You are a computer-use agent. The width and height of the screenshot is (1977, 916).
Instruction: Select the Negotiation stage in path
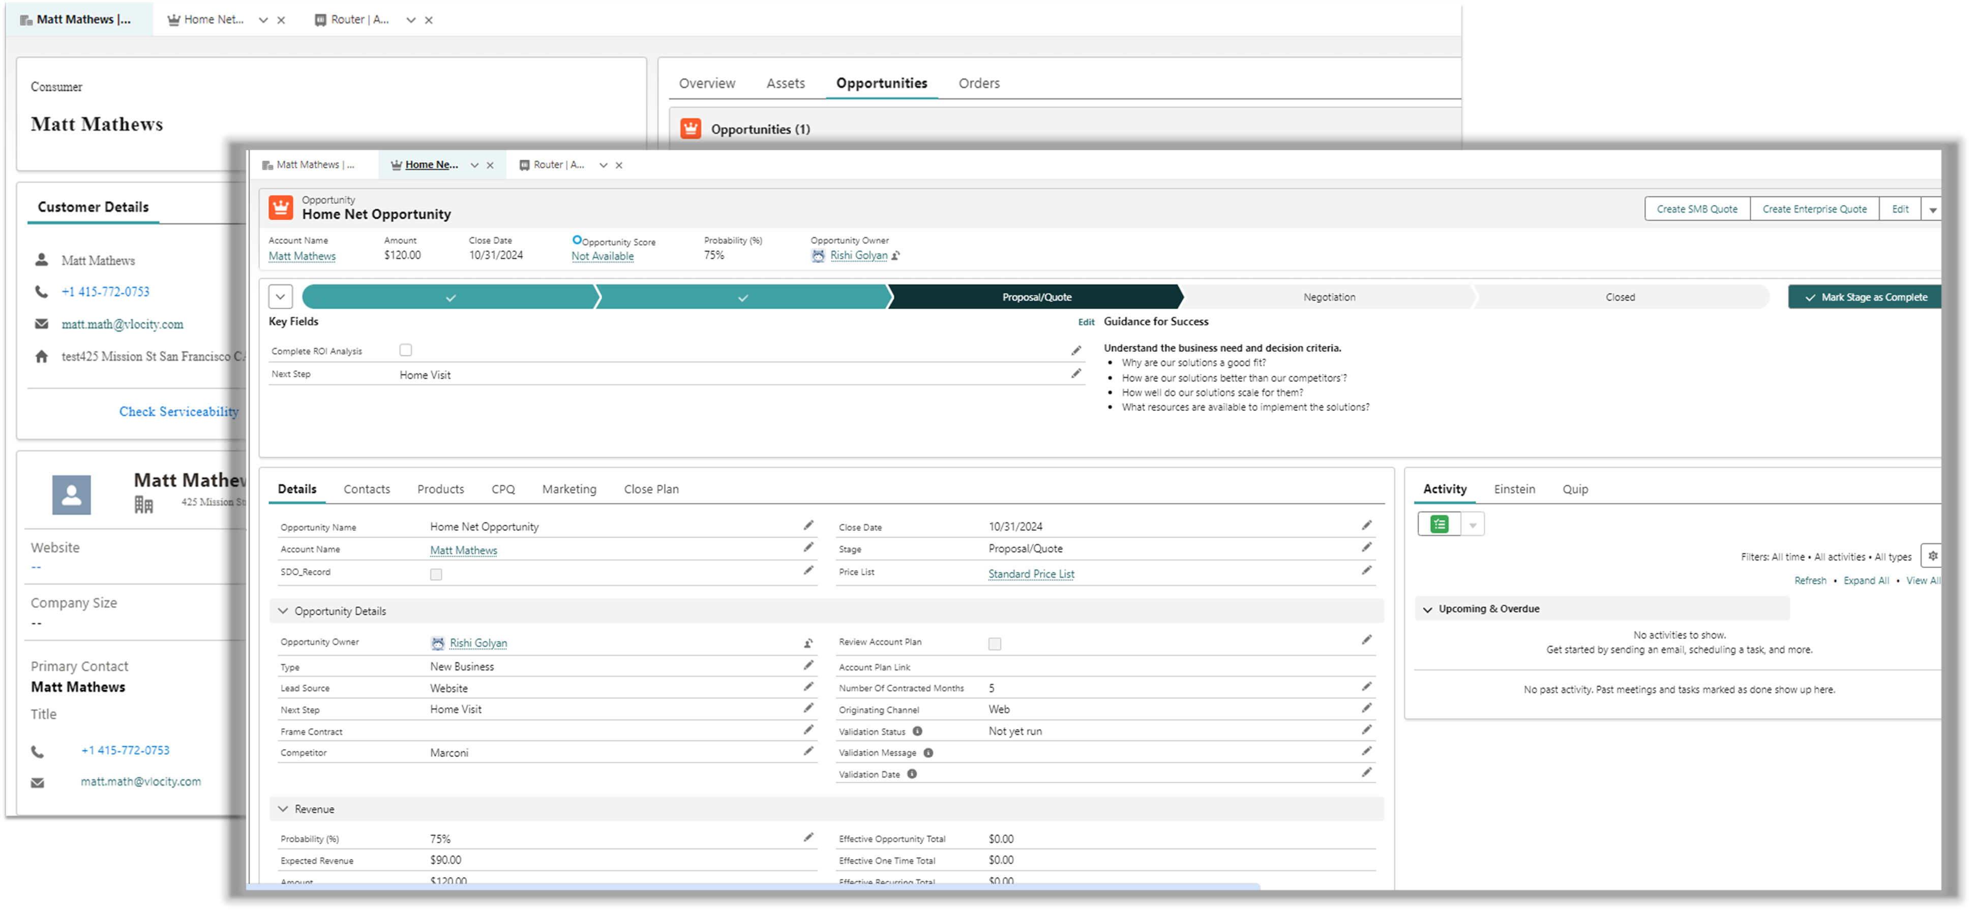point(1329,297)
